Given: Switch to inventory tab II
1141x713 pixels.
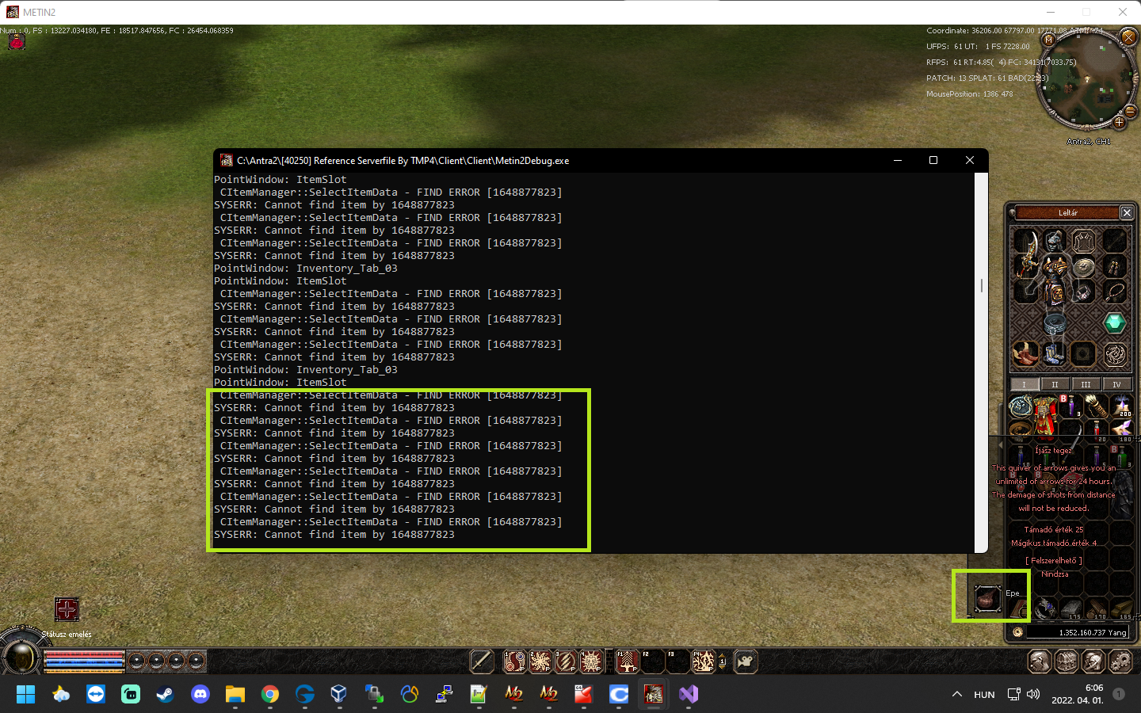Looking at the screenshot, I should click(1055, 384).
